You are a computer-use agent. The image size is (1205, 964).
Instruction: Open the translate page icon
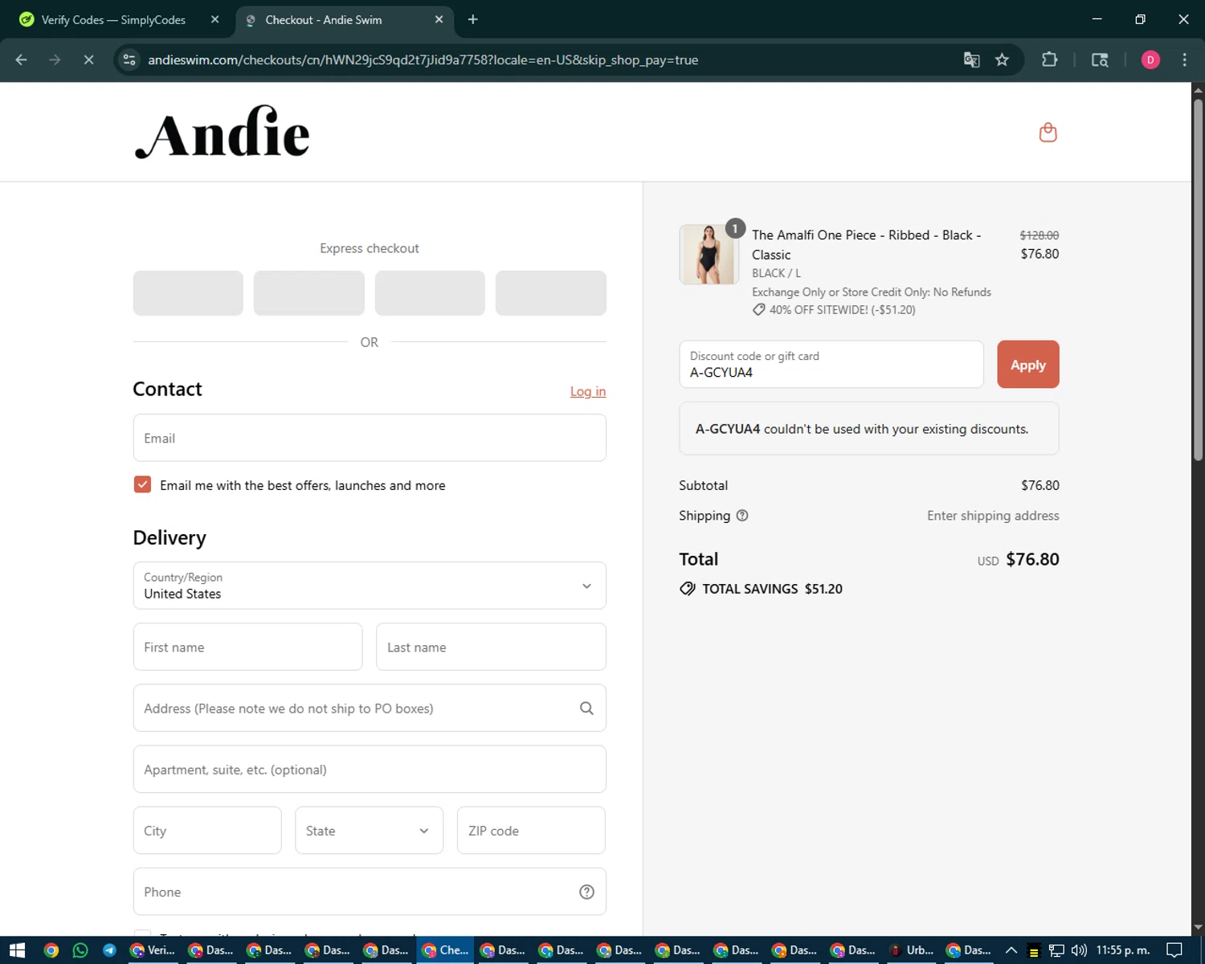click(971, 59)
